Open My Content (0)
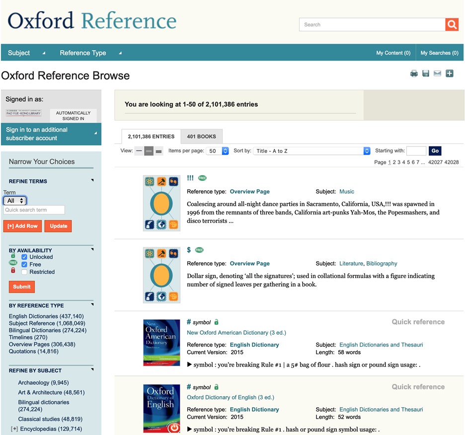The width and height of the screenshot is (465, 435). pos(393,53)
